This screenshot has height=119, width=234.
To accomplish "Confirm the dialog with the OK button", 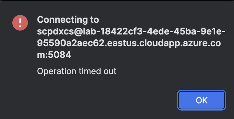I will (202, 100).
